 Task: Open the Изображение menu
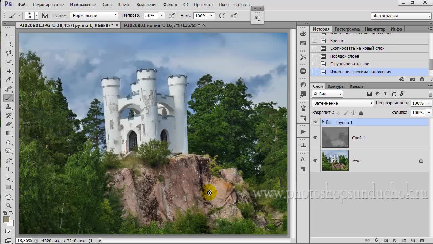click(x=83, y=5)
